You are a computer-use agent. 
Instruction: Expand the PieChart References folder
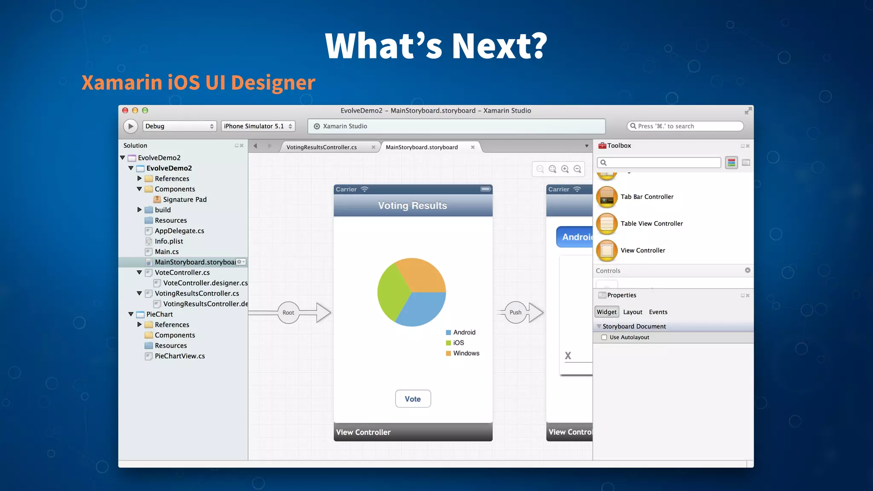point(139,324)
